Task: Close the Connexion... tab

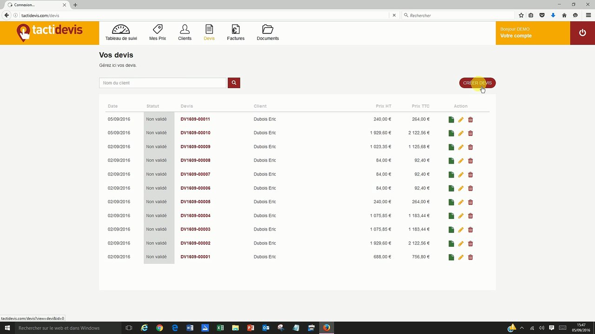Action: (x=65, y=5)
